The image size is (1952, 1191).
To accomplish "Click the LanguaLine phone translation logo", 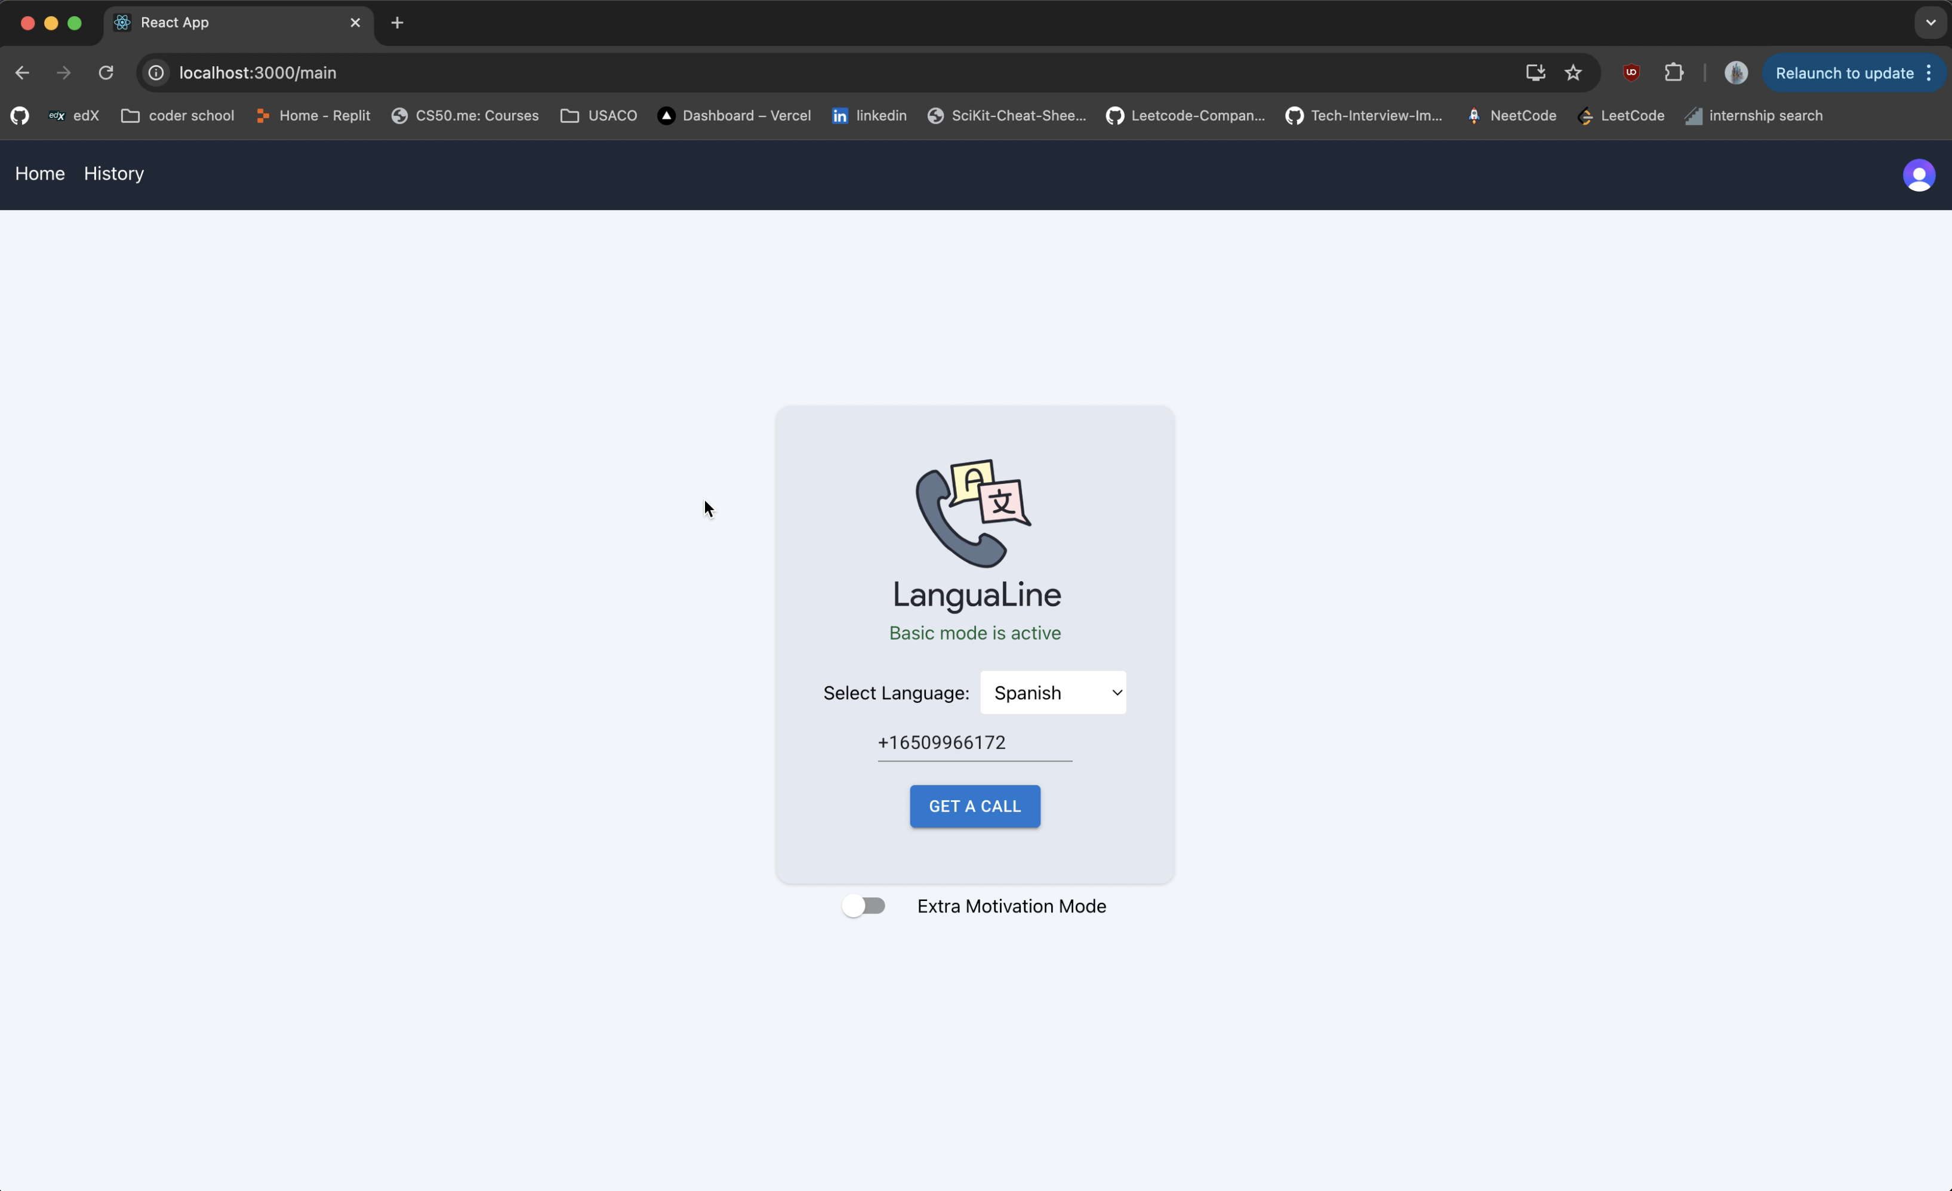I will [x=974, y=513].
